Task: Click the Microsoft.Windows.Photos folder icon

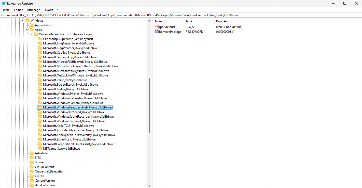Action: [x=40, y=94]
